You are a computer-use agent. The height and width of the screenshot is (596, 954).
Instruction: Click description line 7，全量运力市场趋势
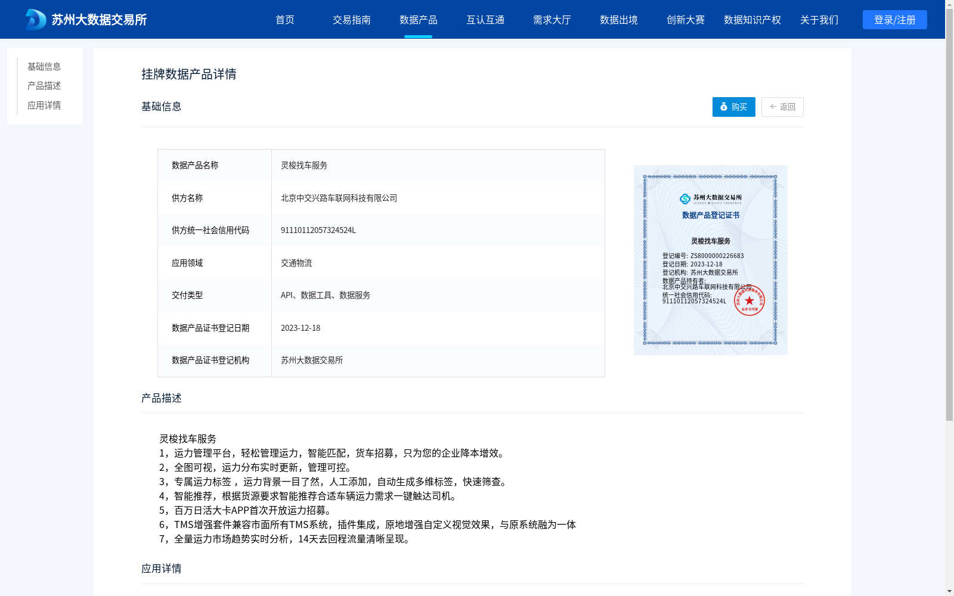point(286,539)
